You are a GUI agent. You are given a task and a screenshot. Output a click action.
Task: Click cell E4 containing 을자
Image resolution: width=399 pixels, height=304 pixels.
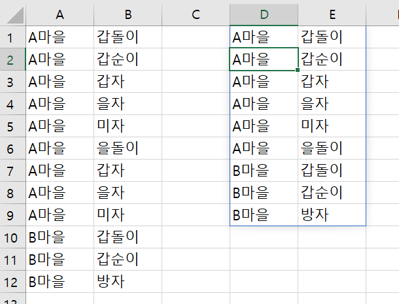[x=332, y=104]
